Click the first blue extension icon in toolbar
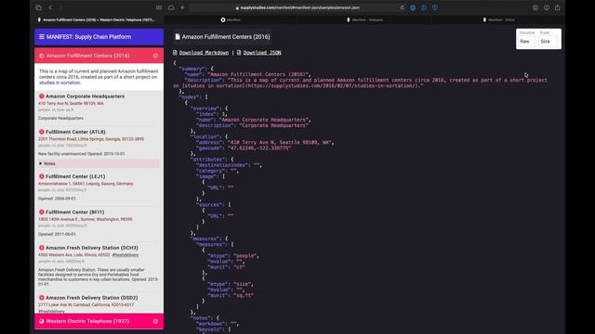The height and width of the screenshot is (334, 595). point(413,7)
